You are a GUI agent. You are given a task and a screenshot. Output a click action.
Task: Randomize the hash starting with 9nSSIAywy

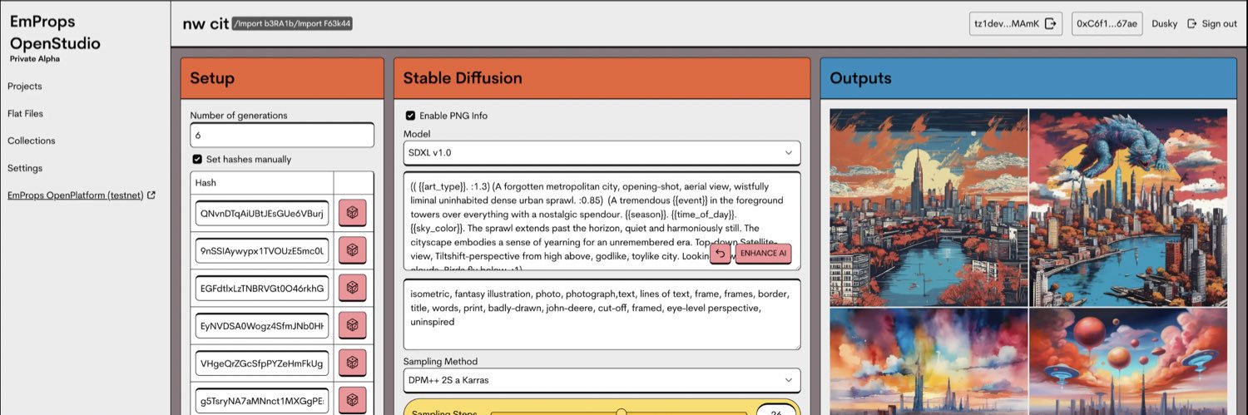tap(352, 250)
